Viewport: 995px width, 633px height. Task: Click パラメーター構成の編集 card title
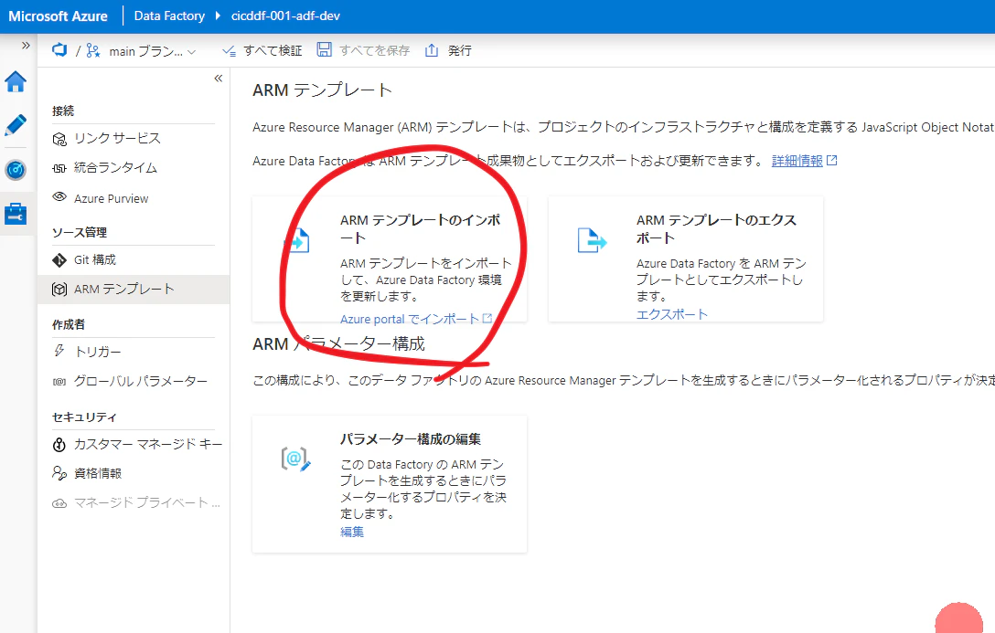click(x=410, y=438)
